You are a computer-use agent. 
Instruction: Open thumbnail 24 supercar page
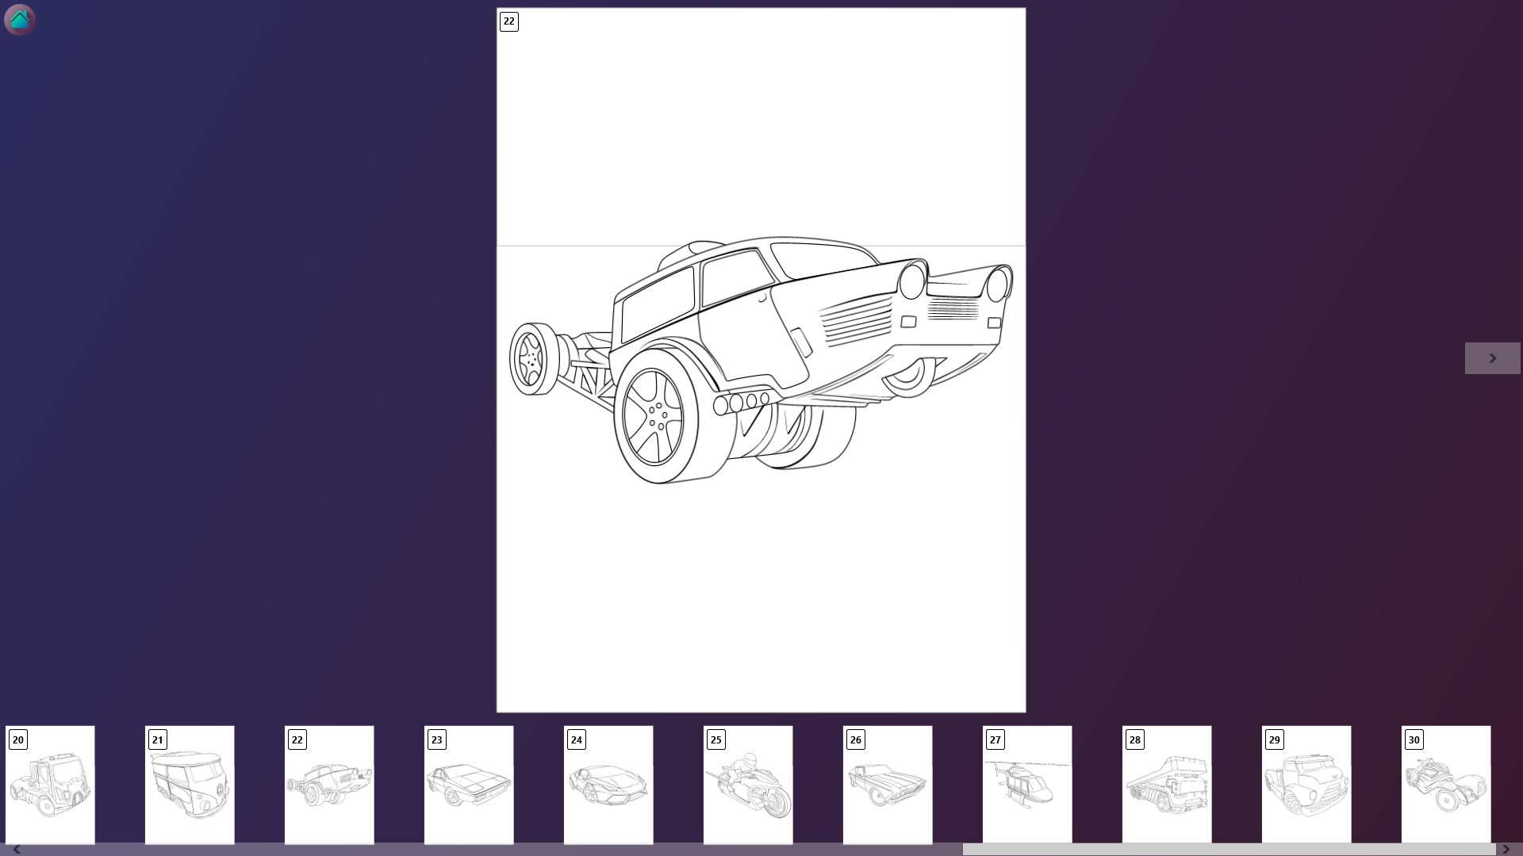pos(608,785)
